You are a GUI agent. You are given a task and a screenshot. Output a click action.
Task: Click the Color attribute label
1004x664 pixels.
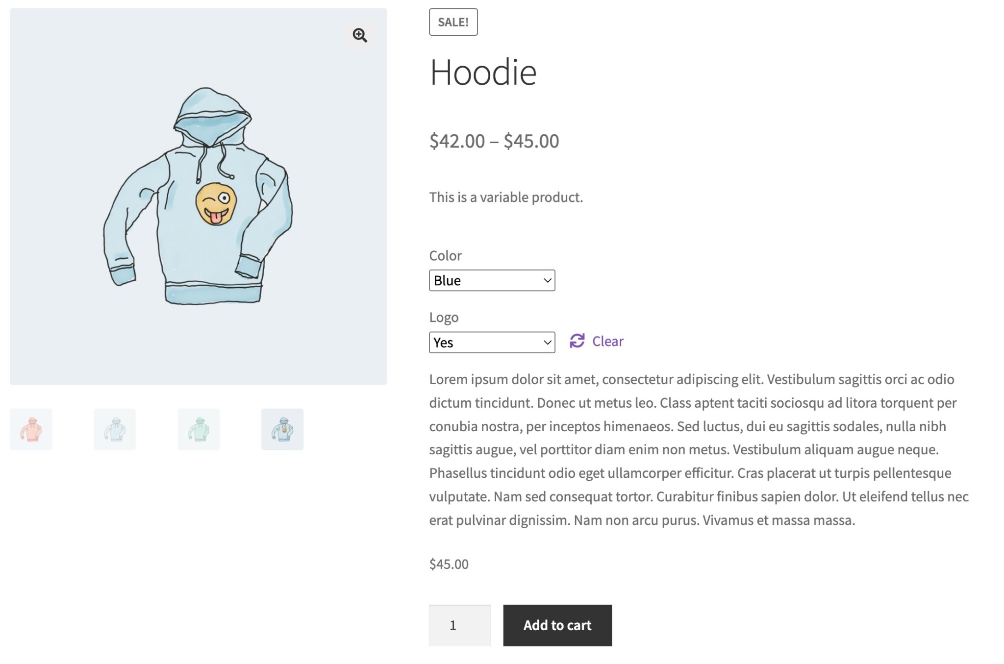[x=445, y=255]
